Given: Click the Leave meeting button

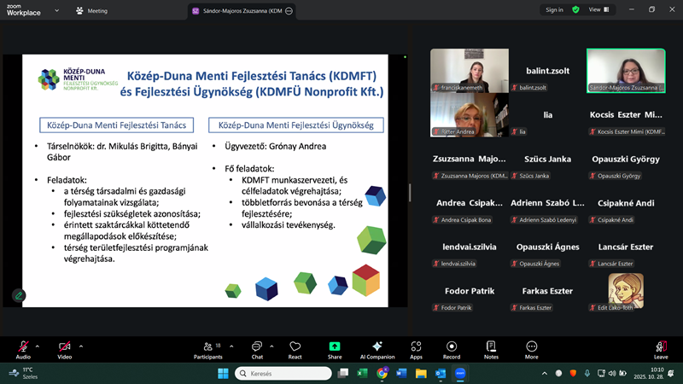Looking at the screenshot, I should [660, 347].
